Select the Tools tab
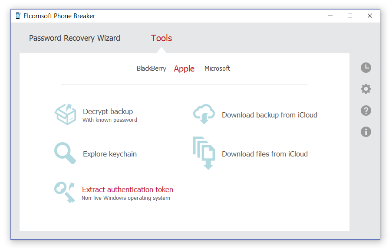Image resolution: width=389 pixels, height=251 pixels. (161, 38)
